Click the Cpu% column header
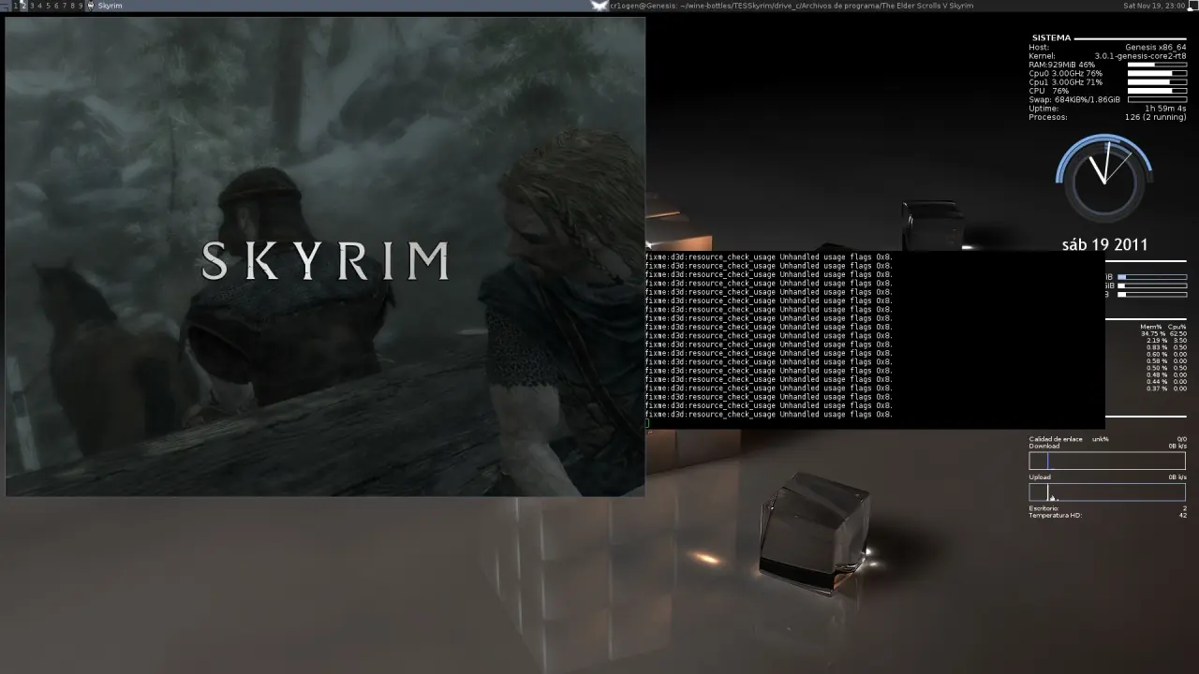This screenshot has width=1199, height=674. (x=1177, y=327)
